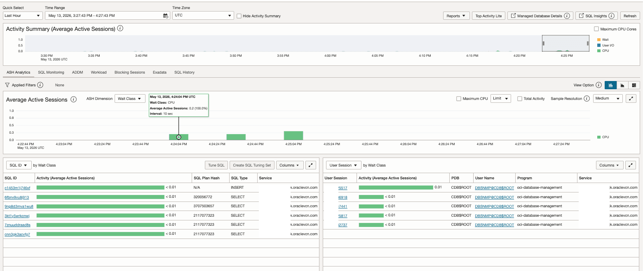The width and height of the screenshot is (643, 271).
Task: Open SQL ID 6fbnv9vu8j913 link
Action: [x=17, y=197]
